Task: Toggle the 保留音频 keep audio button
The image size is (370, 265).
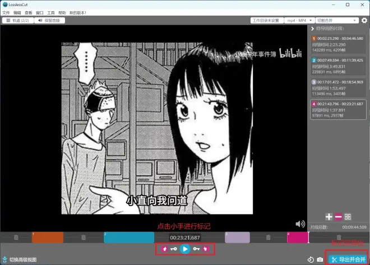Action: (x=49, y=21)
